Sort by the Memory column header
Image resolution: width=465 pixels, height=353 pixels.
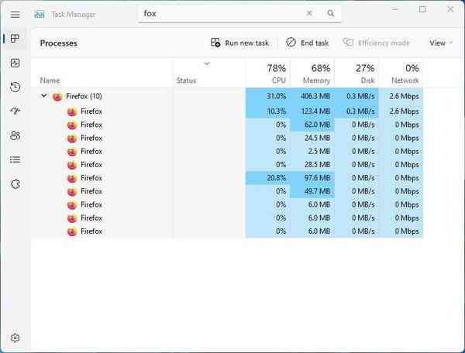click(312, 74)
